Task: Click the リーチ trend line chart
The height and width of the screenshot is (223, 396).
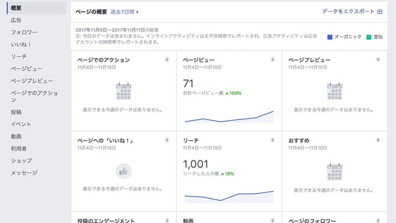Action: [x=229, y=197]
